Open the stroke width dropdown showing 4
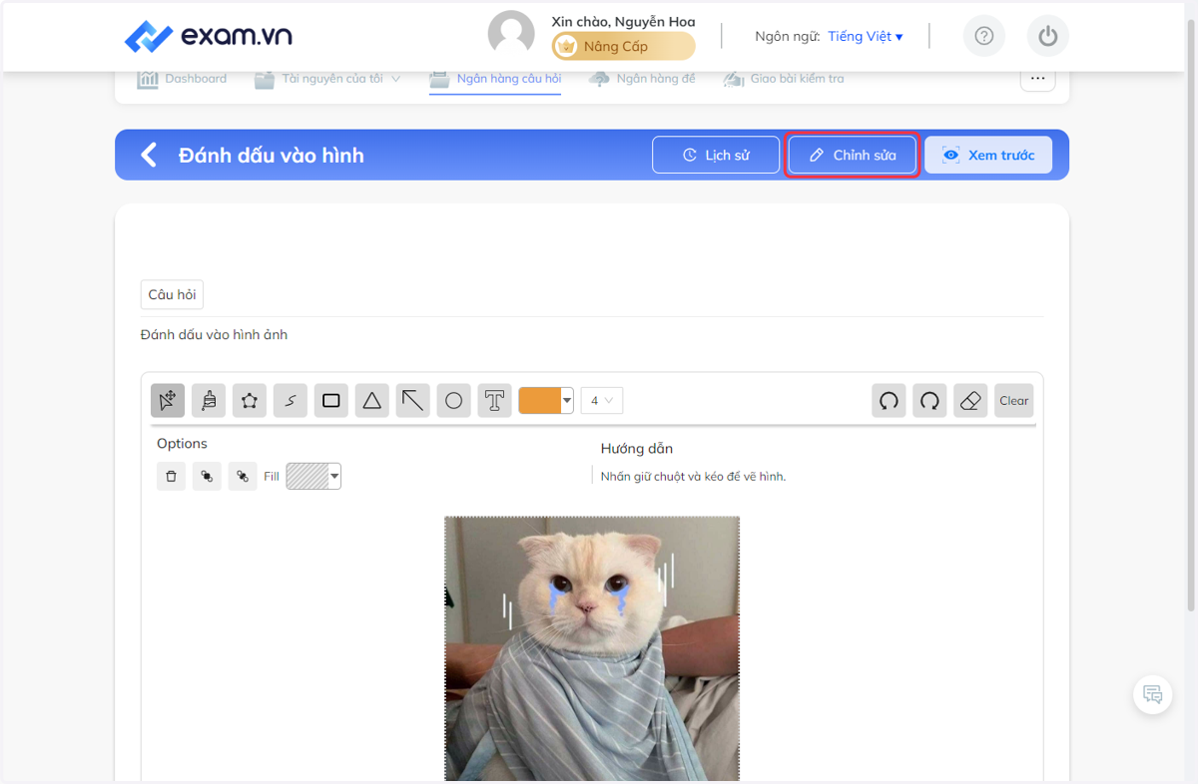This screenshot has height=784, width=1198. coord(602,400)
